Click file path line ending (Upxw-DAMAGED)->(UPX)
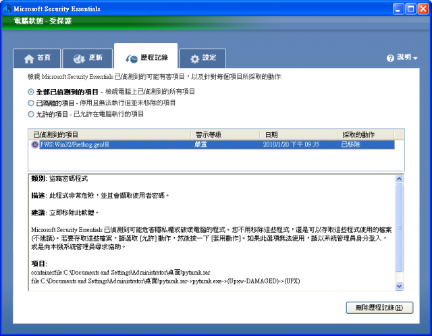This screenshot has height=336, width=432. (165, 281)
